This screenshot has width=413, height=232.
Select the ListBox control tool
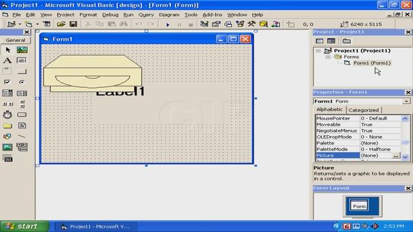click(22, 93)
